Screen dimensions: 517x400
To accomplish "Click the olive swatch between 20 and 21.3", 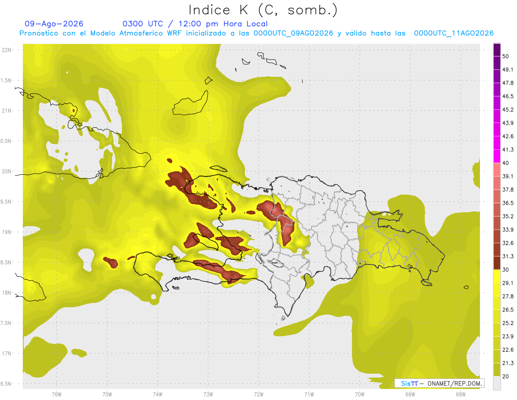I will (x=497, y=369).
